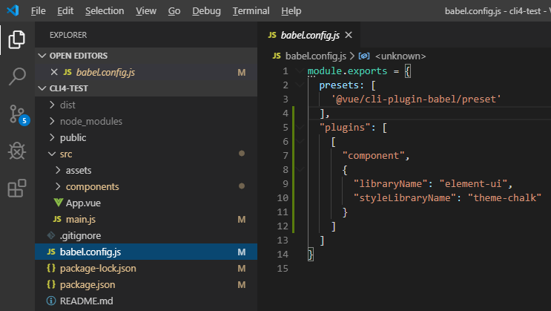Open the Help menu
Screen dimensions: 551x311
(291, 11)
